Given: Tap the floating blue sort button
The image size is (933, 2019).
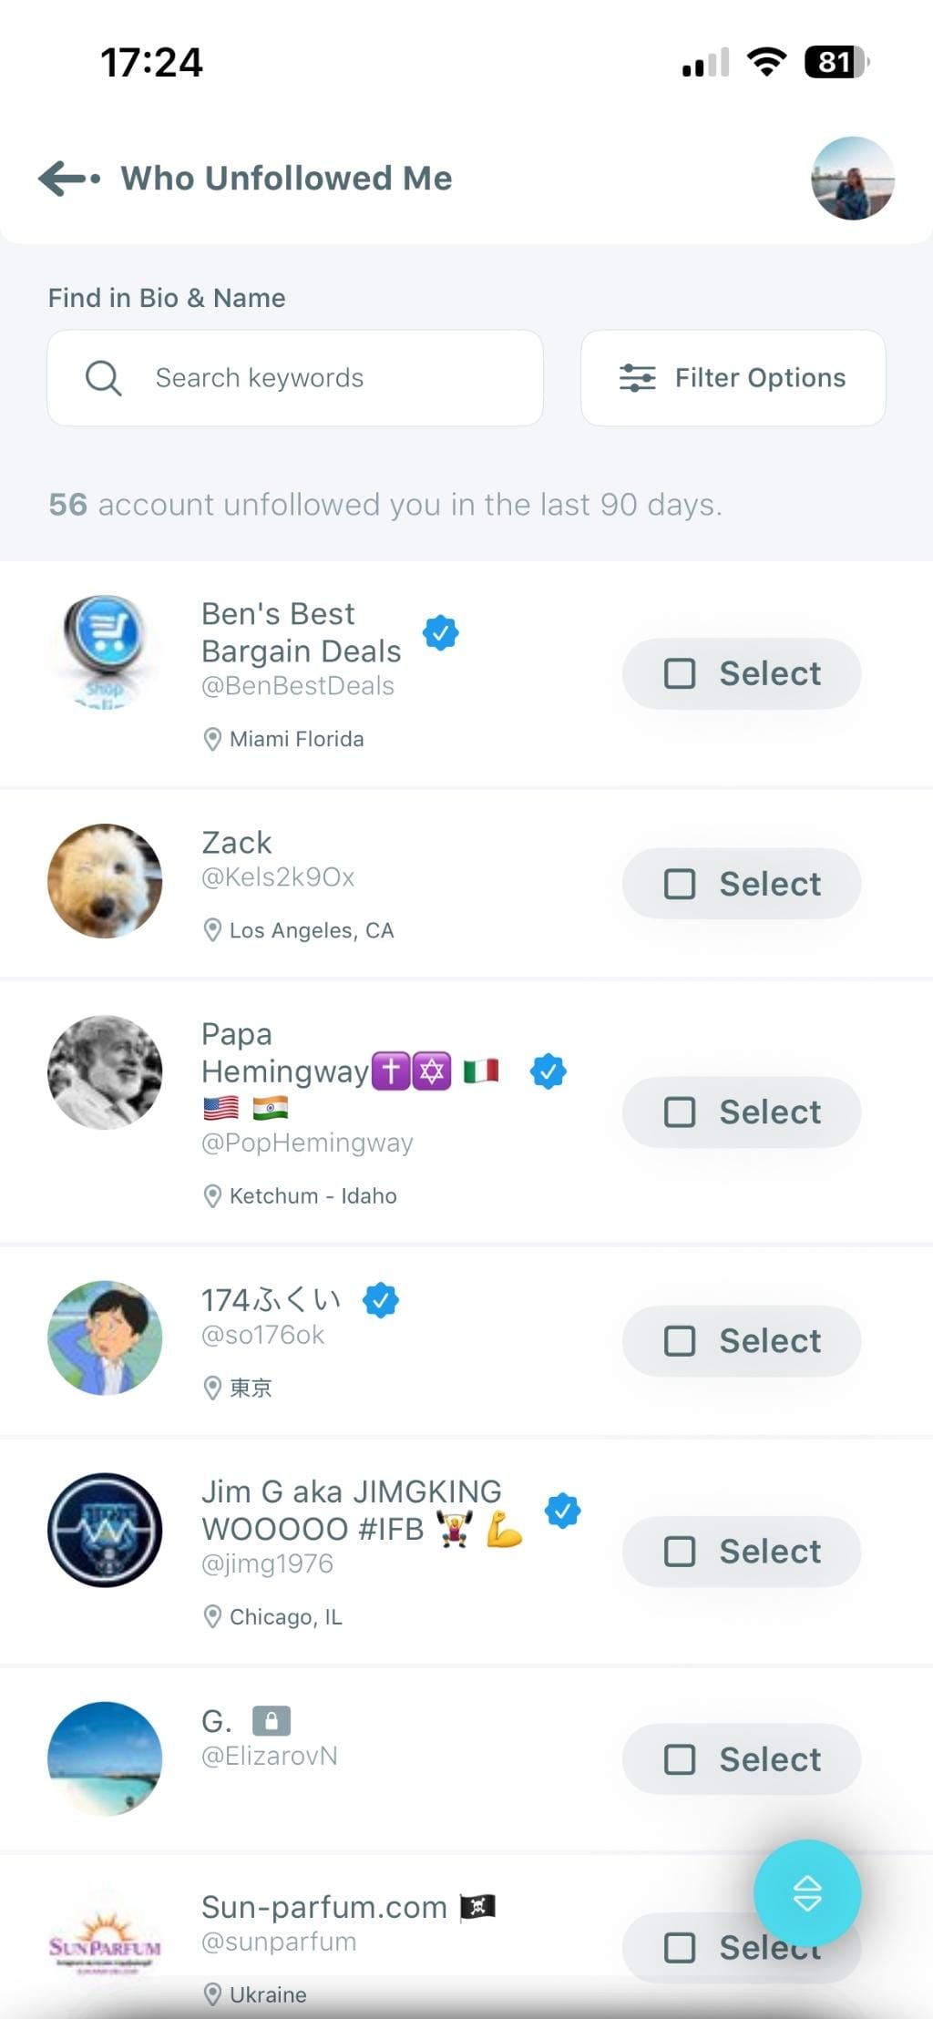Looking at the screenshot, I should 807,1892.
